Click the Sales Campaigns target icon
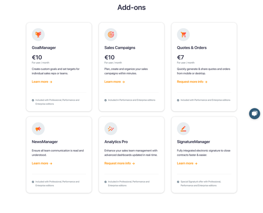Viewport: 263px width, 213px height. [111, 35]
